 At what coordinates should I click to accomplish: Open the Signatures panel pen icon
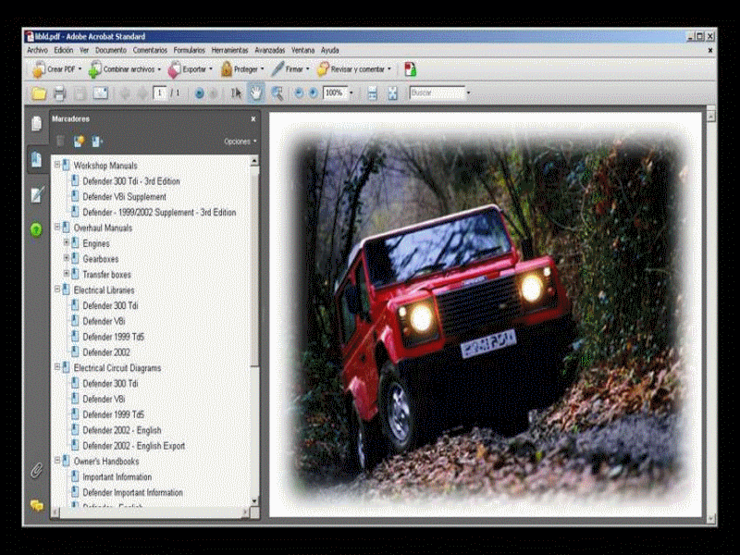37,194
